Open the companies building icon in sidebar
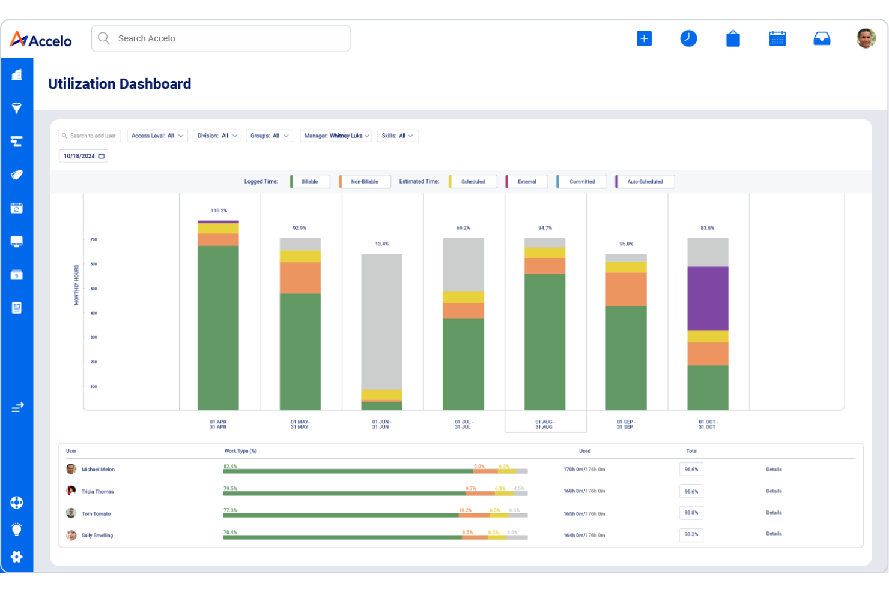889x592 pixels. tap(17, 74)
